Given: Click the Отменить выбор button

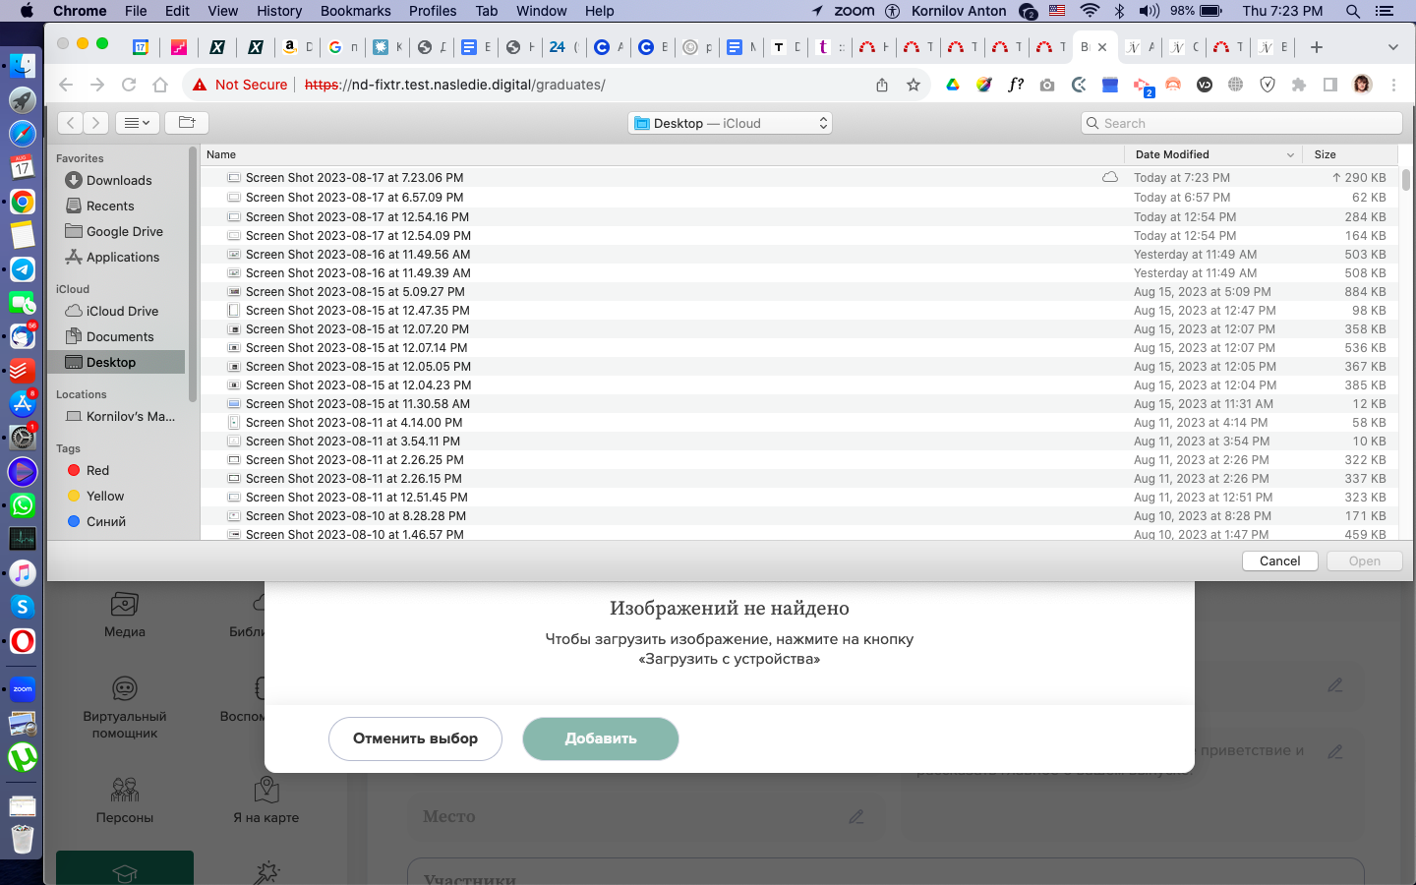Looking at the screenshot, I should point(415,738).
